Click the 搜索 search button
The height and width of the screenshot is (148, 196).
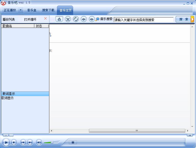tap(183, 19)
